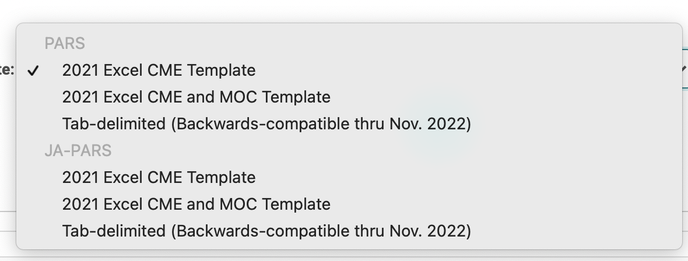
Task: Pick the Nov. 2022 option below the JA-PARS heading
Action: point(266,231)
